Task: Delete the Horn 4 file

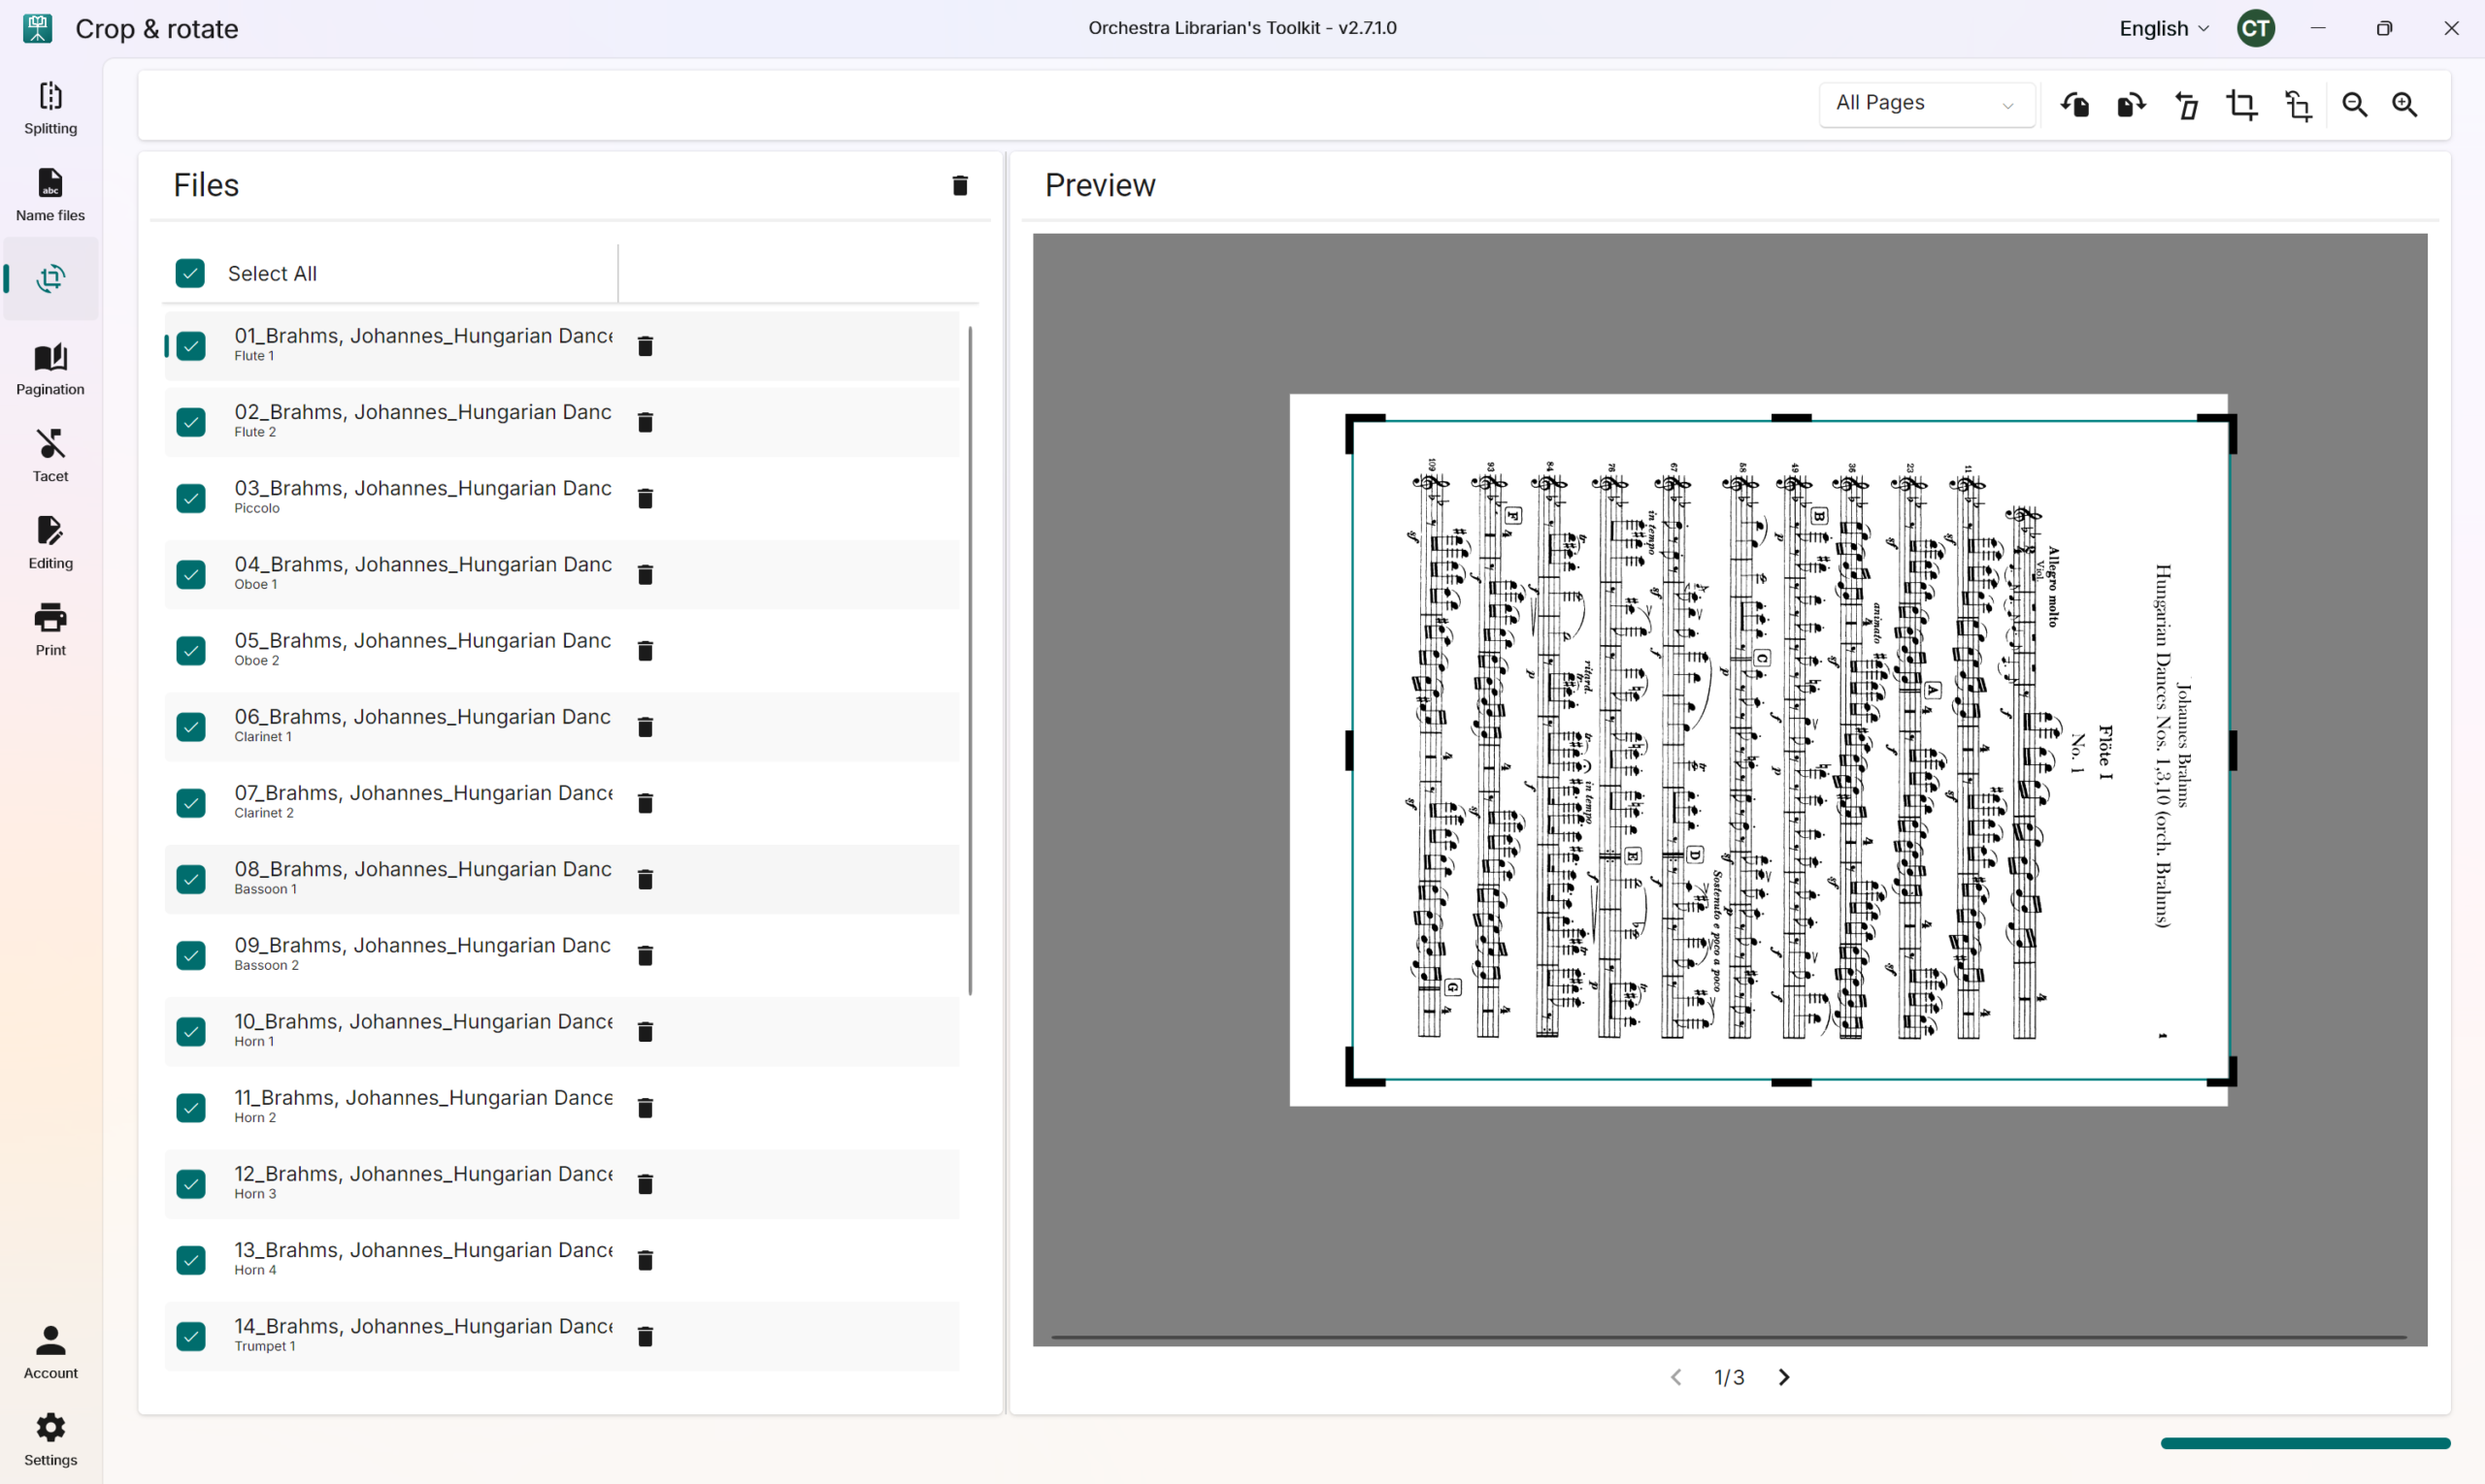Action: [646, 1260]
